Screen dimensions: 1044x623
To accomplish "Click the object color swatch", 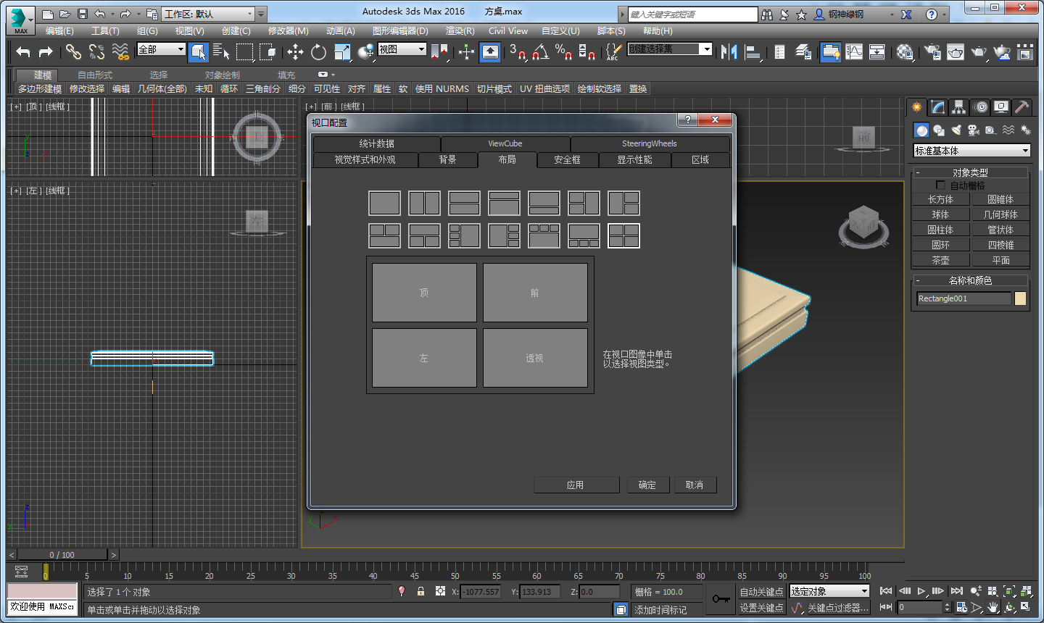I will [1020, 298].
